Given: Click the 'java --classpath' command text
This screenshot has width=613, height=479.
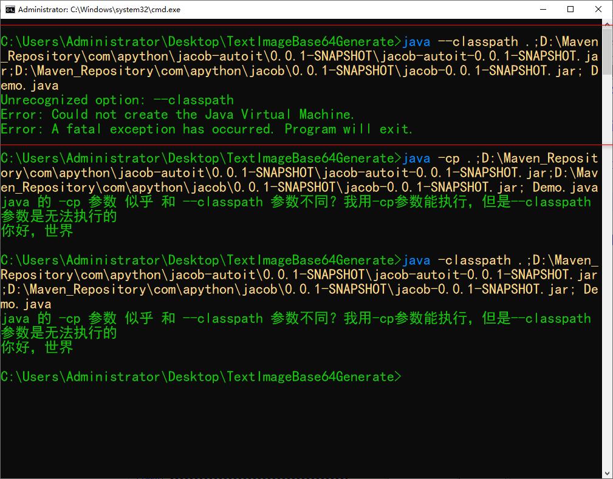Looking at the screenshot, I should pos(460,42).
